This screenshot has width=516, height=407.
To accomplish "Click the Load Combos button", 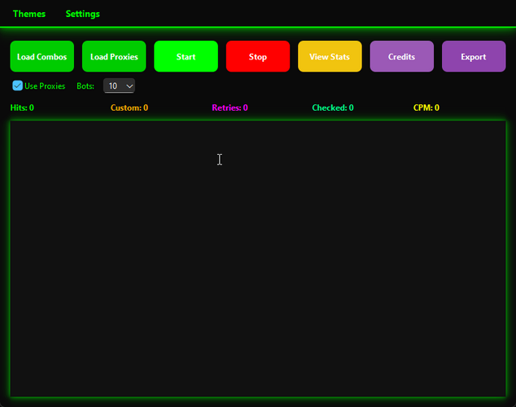I will [42, 57].
